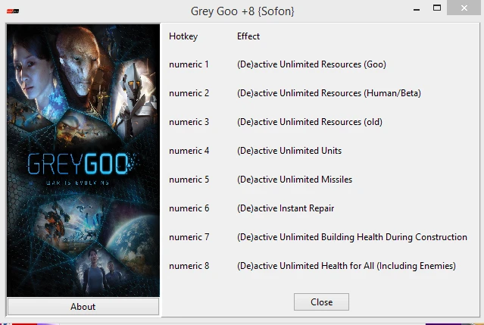Click the title bar X close button
Screen dimensions: 484x325
(x=464, y=8)
